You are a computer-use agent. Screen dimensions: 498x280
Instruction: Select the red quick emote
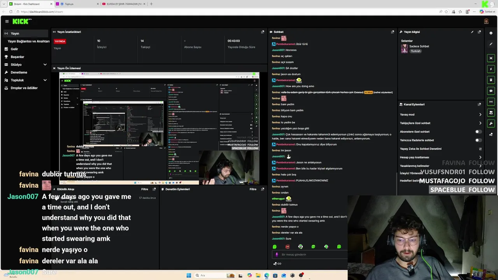(288, 247)
